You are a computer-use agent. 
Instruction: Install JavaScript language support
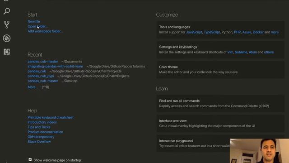point(194,32)
